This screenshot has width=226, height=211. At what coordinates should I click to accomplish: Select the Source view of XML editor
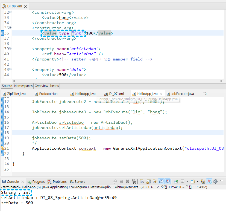(x=7, y=86)
